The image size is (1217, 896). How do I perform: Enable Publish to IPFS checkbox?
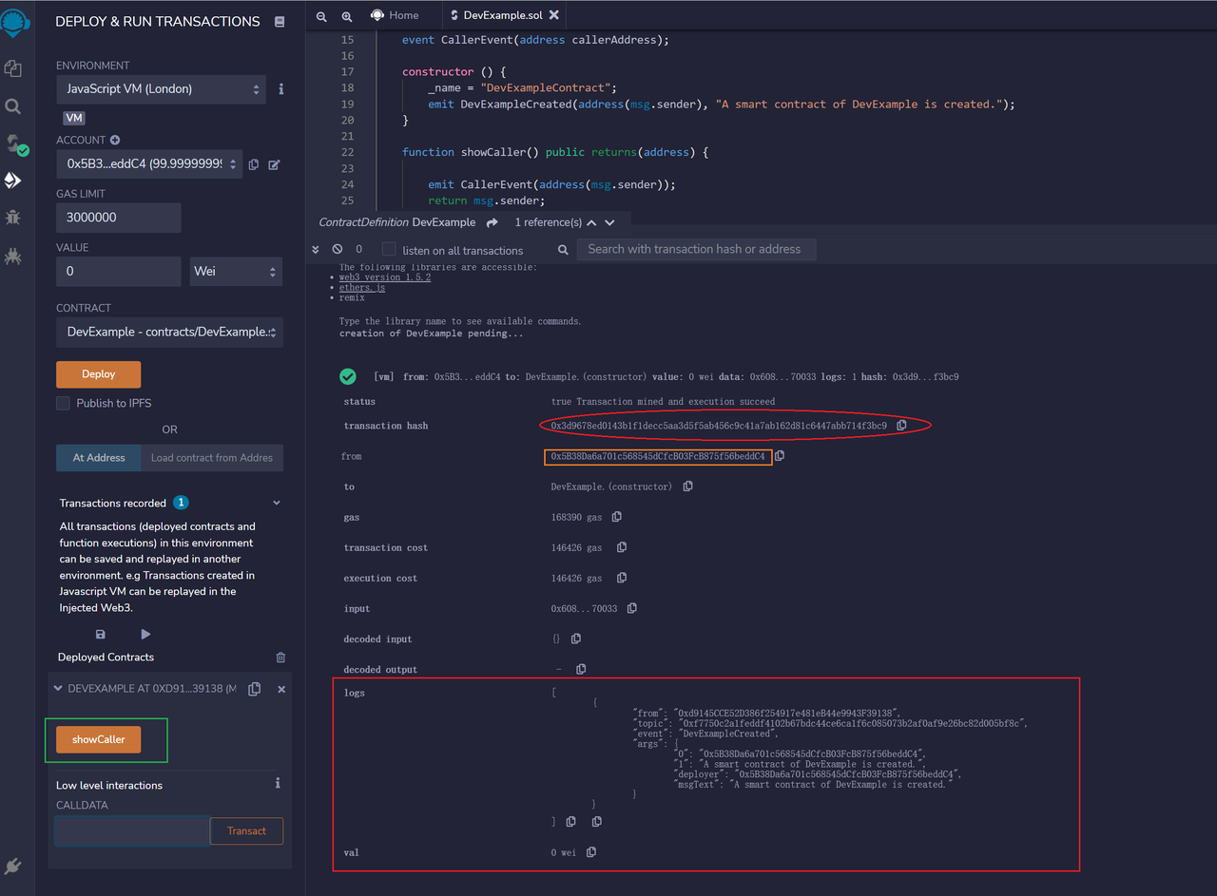[x=64, y=403]
